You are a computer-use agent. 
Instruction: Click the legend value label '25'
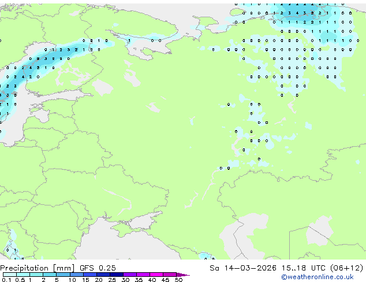pyautogui.click(x=112, y=280)
